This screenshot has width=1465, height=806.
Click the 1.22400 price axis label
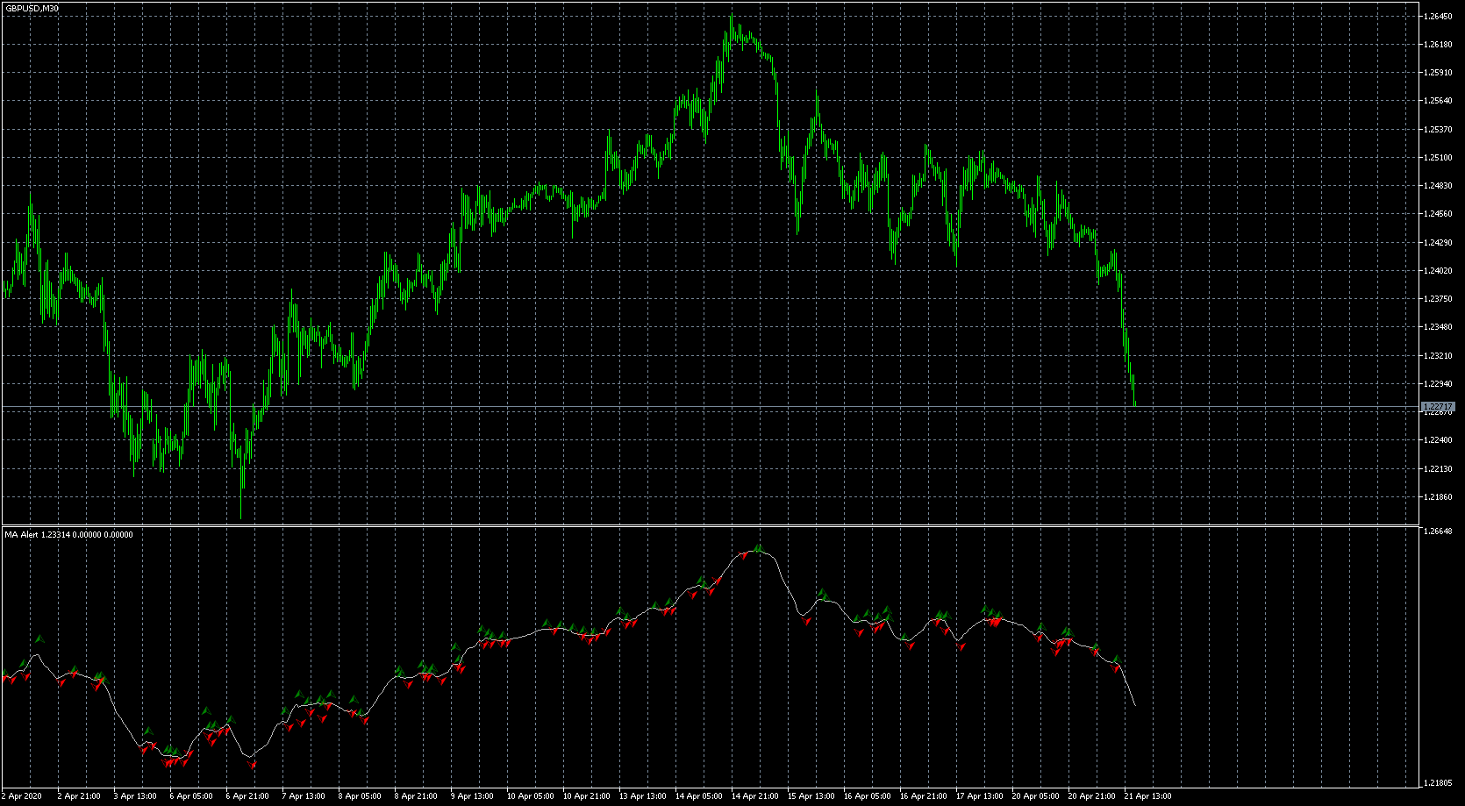tap(1439, 440)
